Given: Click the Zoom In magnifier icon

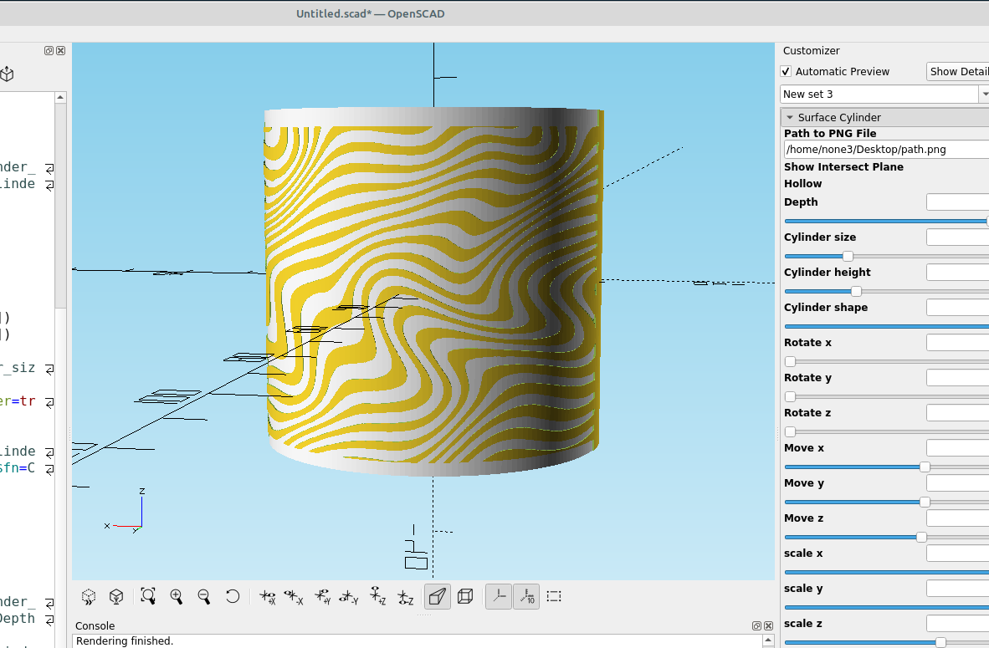Looking at the screenshot, I should [177, 596].
